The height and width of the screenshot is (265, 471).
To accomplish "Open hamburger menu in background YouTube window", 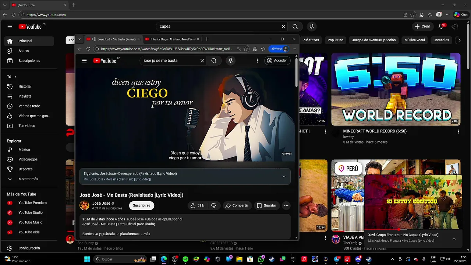I will [x=10, y=26].
